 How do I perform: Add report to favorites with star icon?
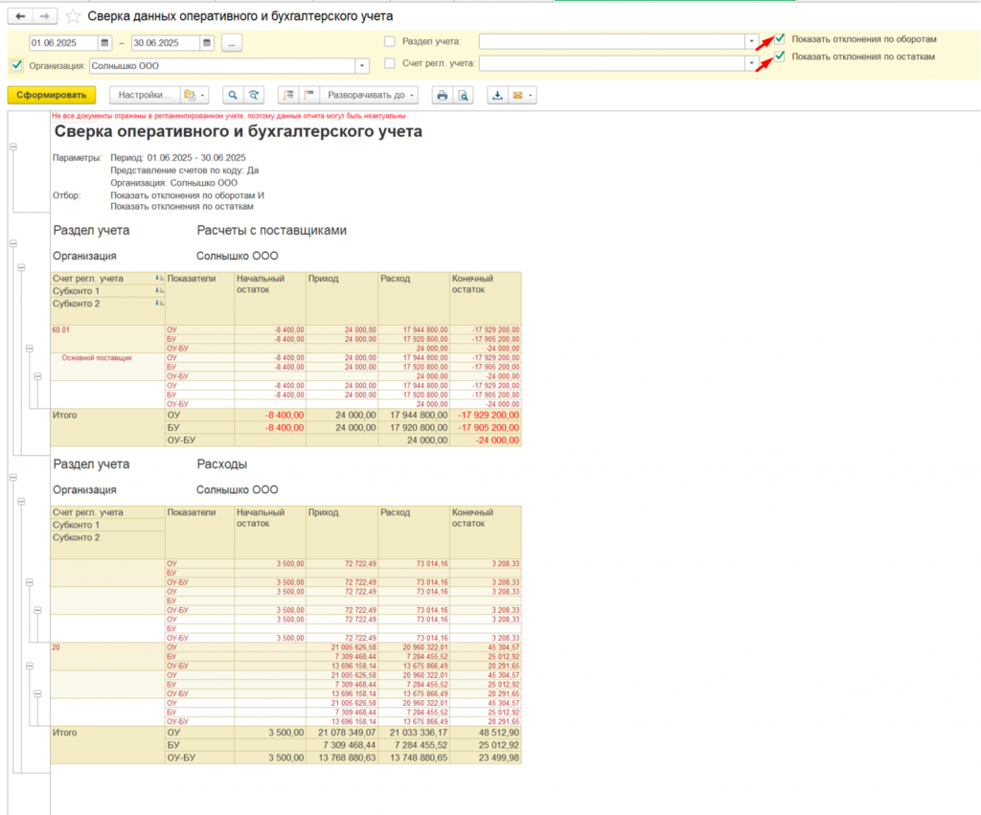[74, 17]
